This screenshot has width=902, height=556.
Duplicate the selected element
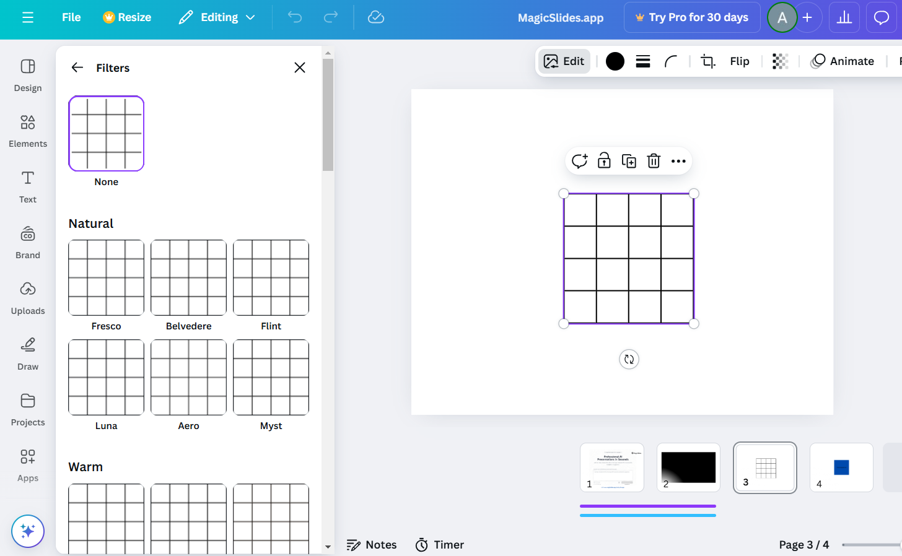629,161
